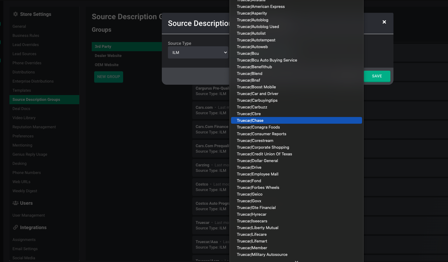Close the Source Description dialog

[x=384, y=22]
